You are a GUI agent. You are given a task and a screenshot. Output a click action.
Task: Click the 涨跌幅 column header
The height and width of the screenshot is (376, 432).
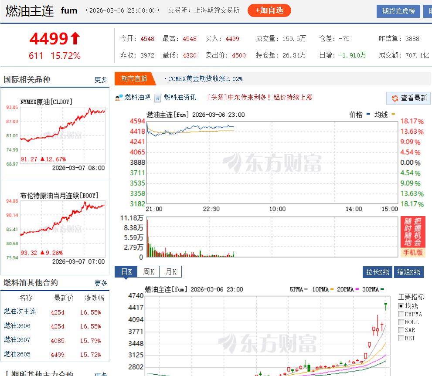(94, 298)
